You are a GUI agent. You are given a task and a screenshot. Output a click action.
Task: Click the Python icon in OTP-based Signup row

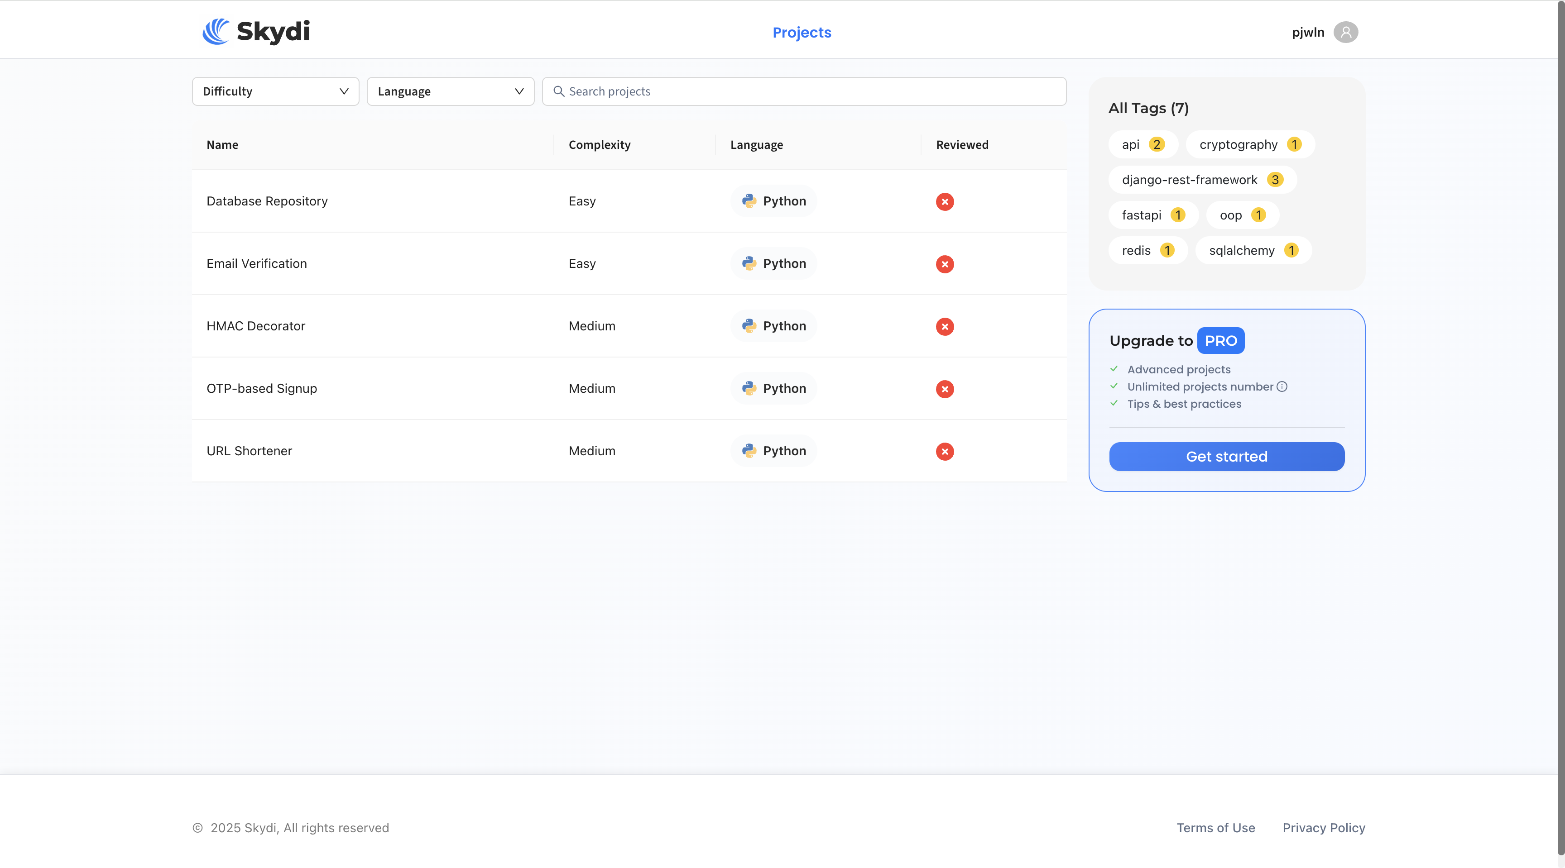(749, 388)
